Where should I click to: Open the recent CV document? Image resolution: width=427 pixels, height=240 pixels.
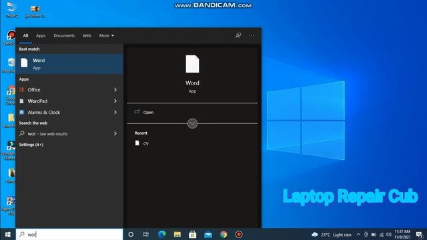pyautogui.click(x=146, y=144)
